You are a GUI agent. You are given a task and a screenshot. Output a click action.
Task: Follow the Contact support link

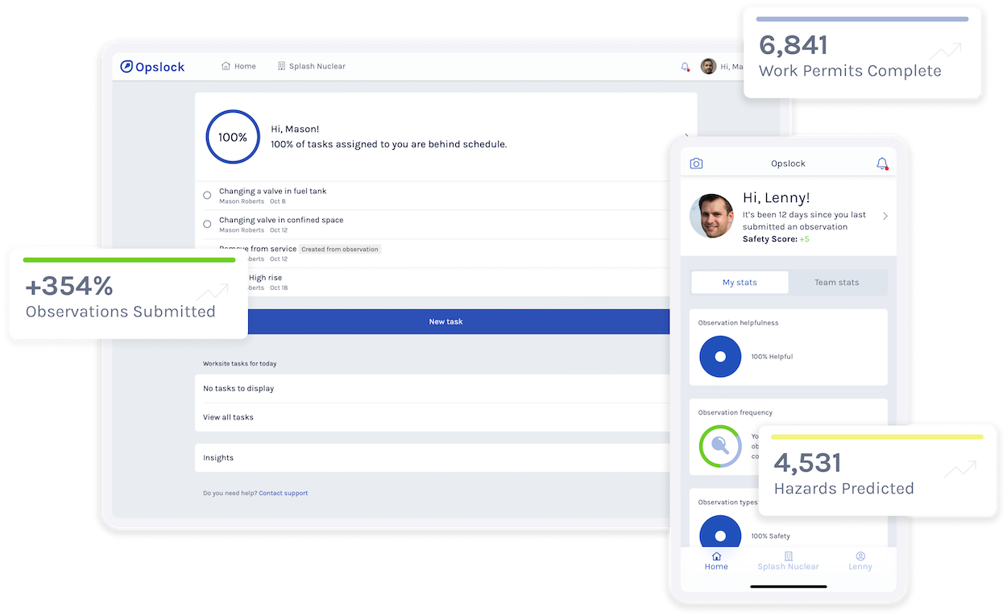tap(284, 493)
